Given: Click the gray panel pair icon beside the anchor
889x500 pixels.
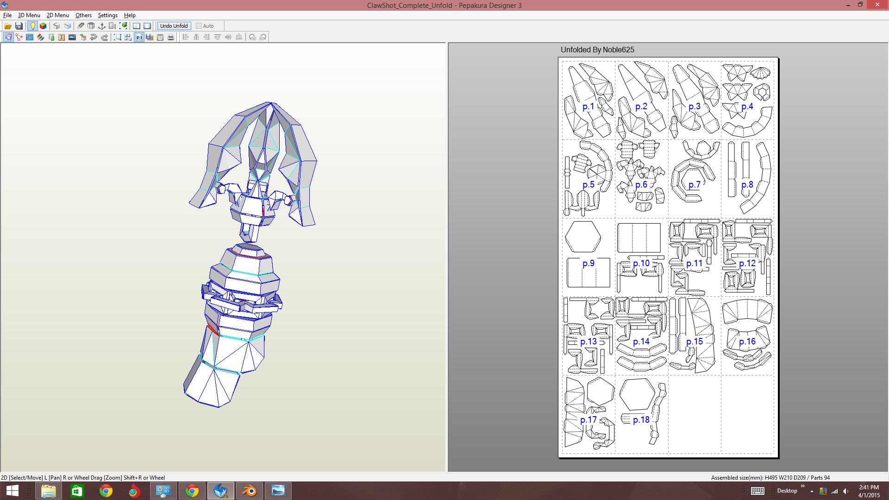Looking at the screenshot, I should (x=113, y=26).
